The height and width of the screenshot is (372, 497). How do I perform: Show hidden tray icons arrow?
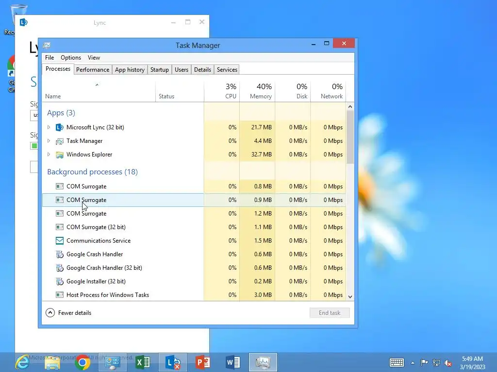coord(413,363)
